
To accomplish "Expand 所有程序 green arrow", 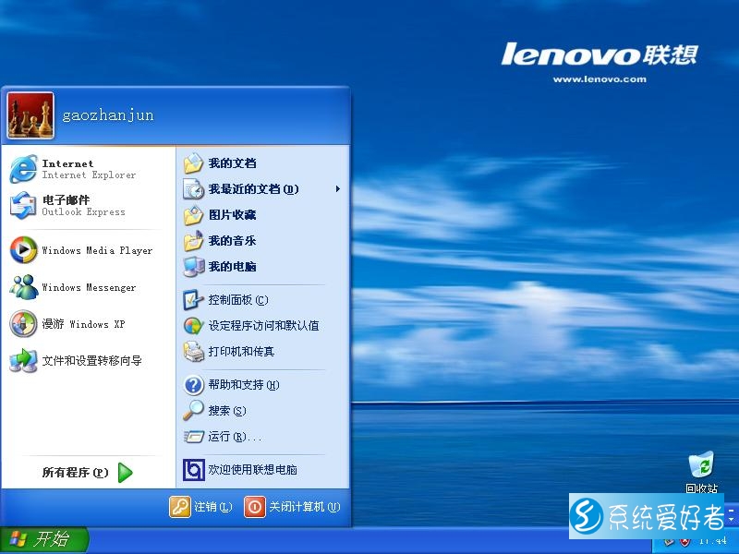I will (125, 473).
